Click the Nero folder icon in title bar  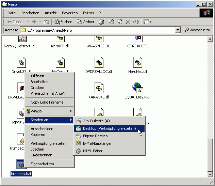[5, 4]
